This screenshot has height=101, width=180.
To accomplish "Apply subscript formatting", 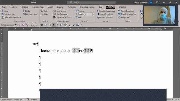I will point(70,25).
